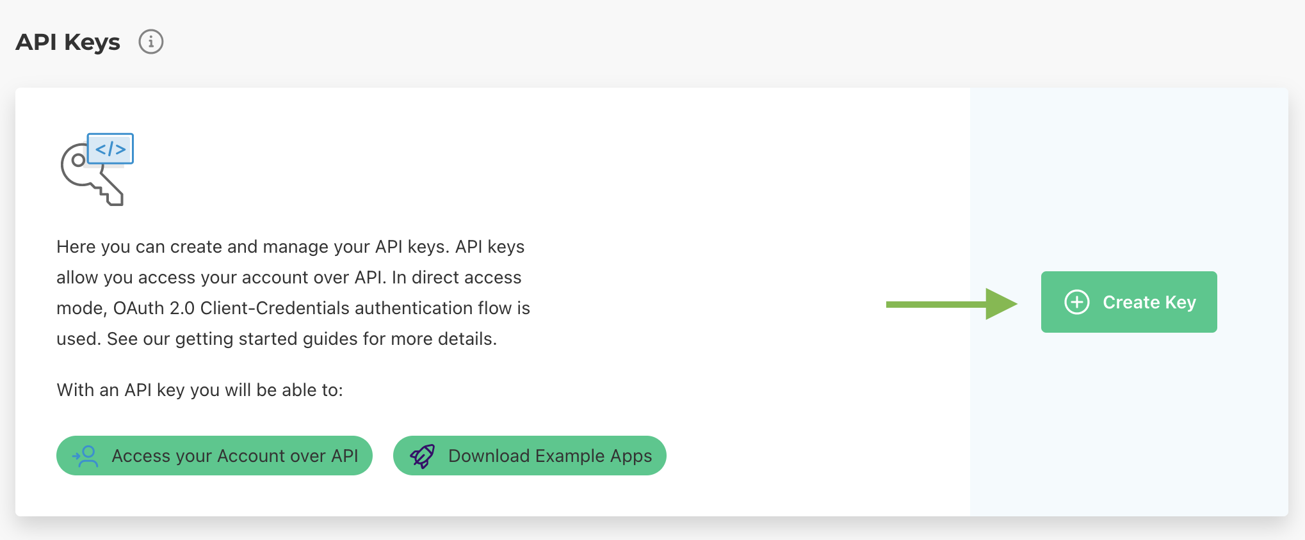The image size is (1305, 540).
Task: Click the "Here you can create" description line
Action: (x=290, y=247)
